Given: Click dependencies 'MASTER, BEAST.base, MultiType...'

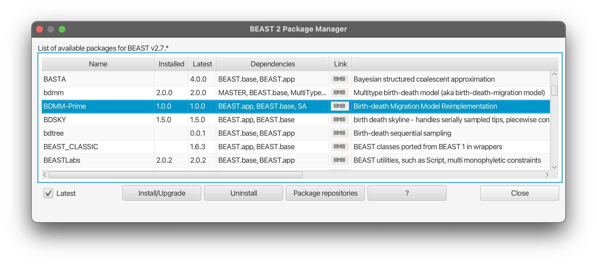Looking at the screenshot, I should [272, 93].
